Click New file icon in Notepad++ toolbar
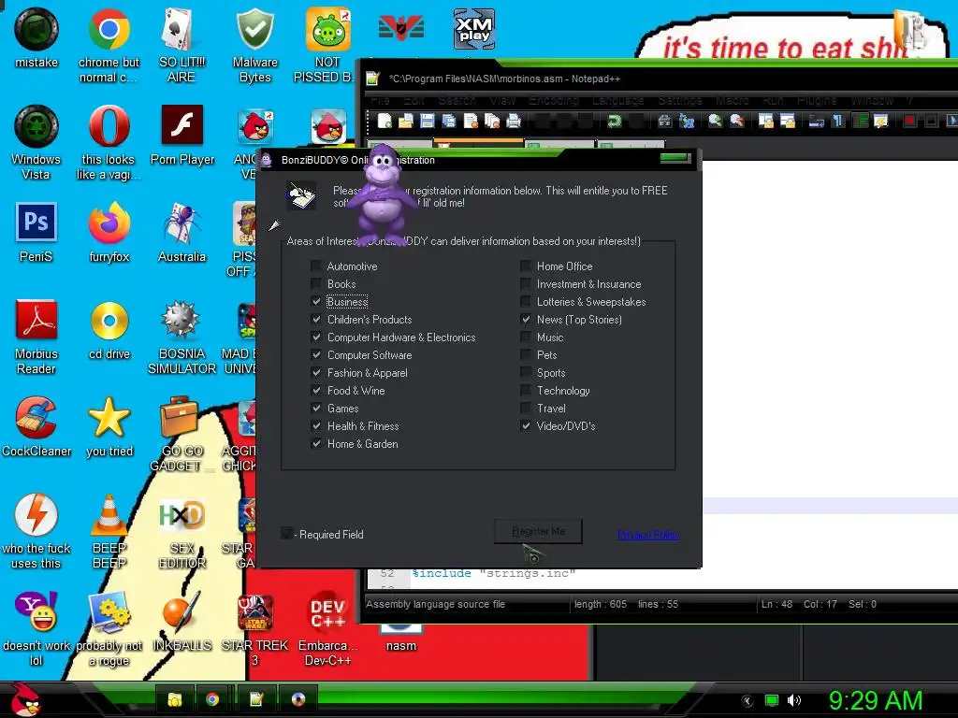The width and height of the screenshot is (958, 718). pos(385,122)
